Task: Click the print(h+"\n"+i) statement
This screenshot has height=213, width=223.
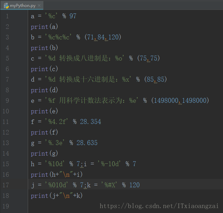Action: [57, 174]
